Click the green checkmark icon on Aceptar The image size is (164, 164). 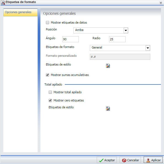[x=101, y=160]
